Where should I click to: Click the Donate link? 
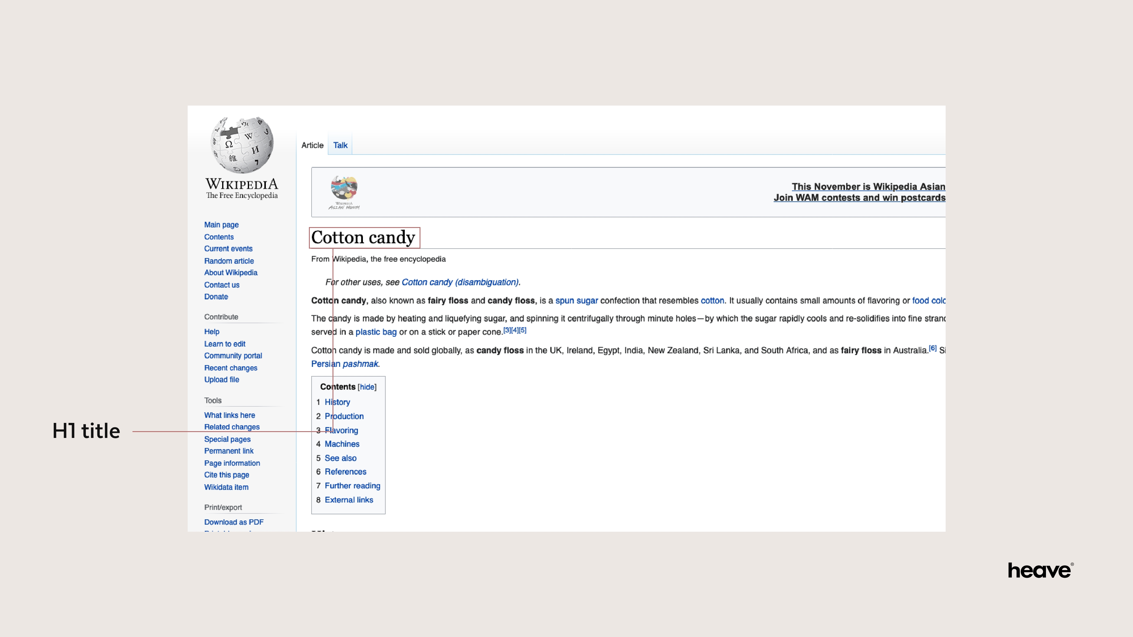pos(216,297)
